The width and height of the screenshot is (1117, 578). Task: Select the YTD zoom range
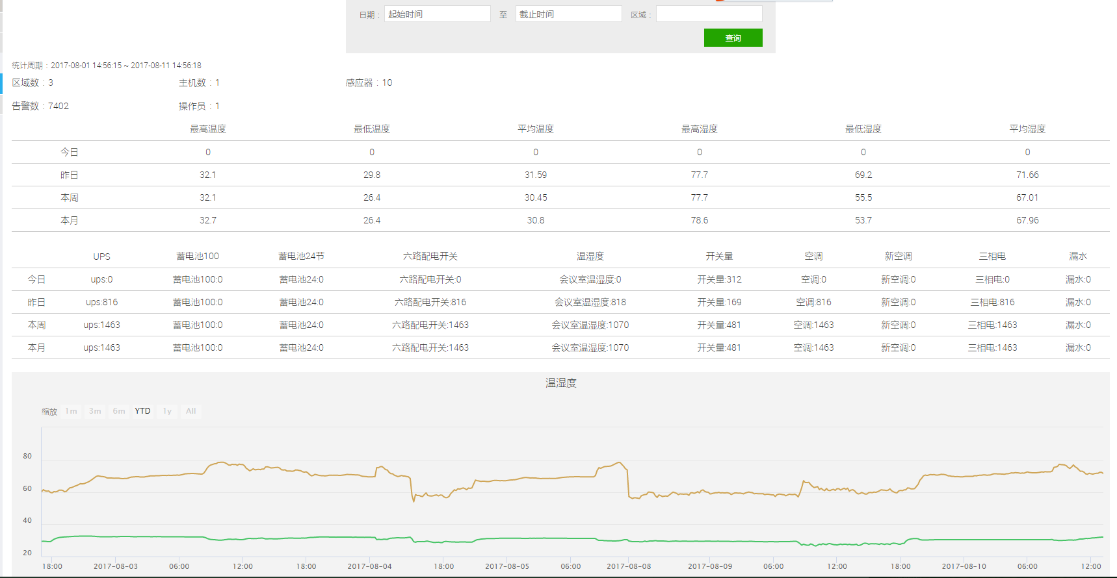143,411
